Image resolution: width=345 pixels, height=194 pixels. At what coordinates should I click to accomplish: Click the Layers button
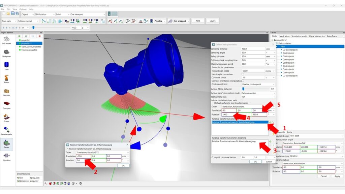click(x=212, y=21)
